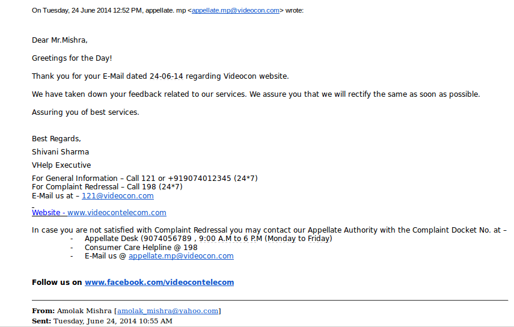
Task: Click the Greetings for the Day! line
Action: coord(72,58)
